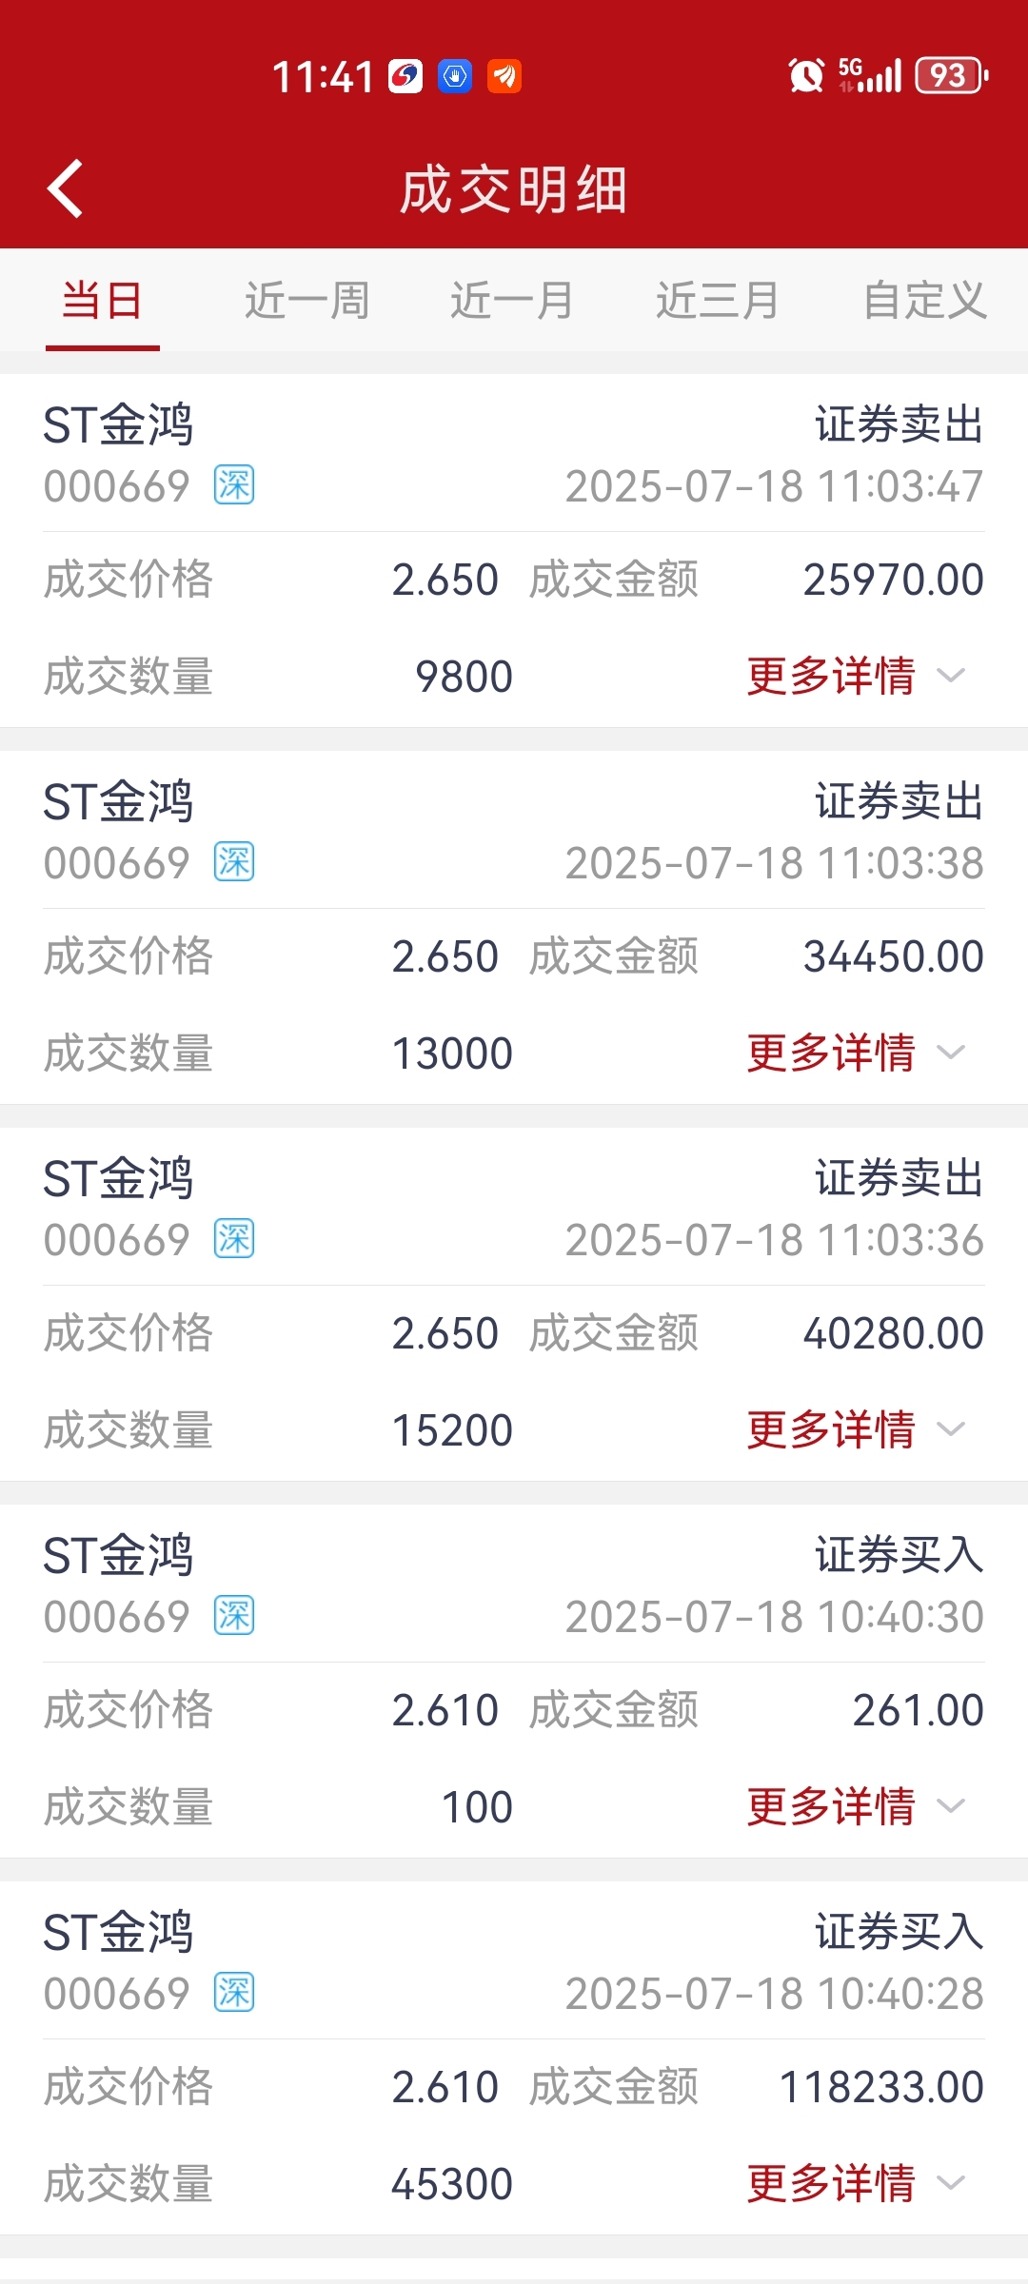Open the 自定义 date range tab

click(924, 301)
